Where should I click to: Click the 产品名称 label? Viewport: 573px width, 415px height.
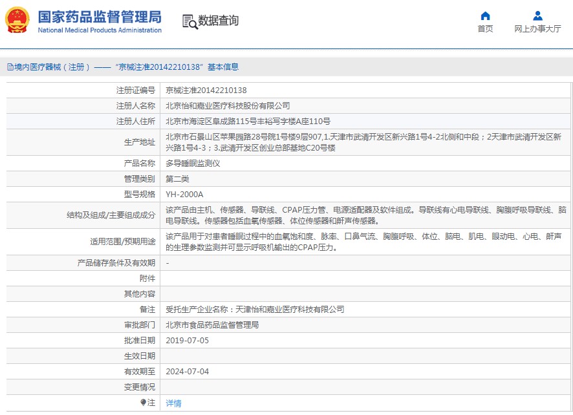[140, 164]
